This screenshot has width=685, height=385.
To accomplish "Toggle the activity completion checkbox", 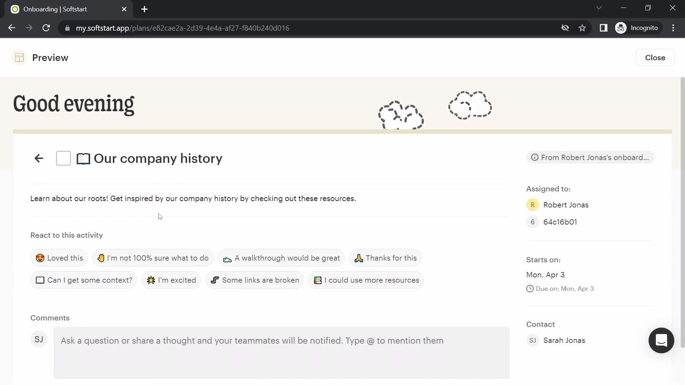I will (64, 158).
